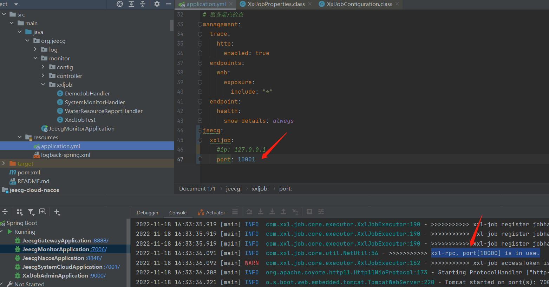The height and width of the screenshot is (287, 549).
Task: Click the filter icon in the Services toolbar
Action: tap(31, 212)
